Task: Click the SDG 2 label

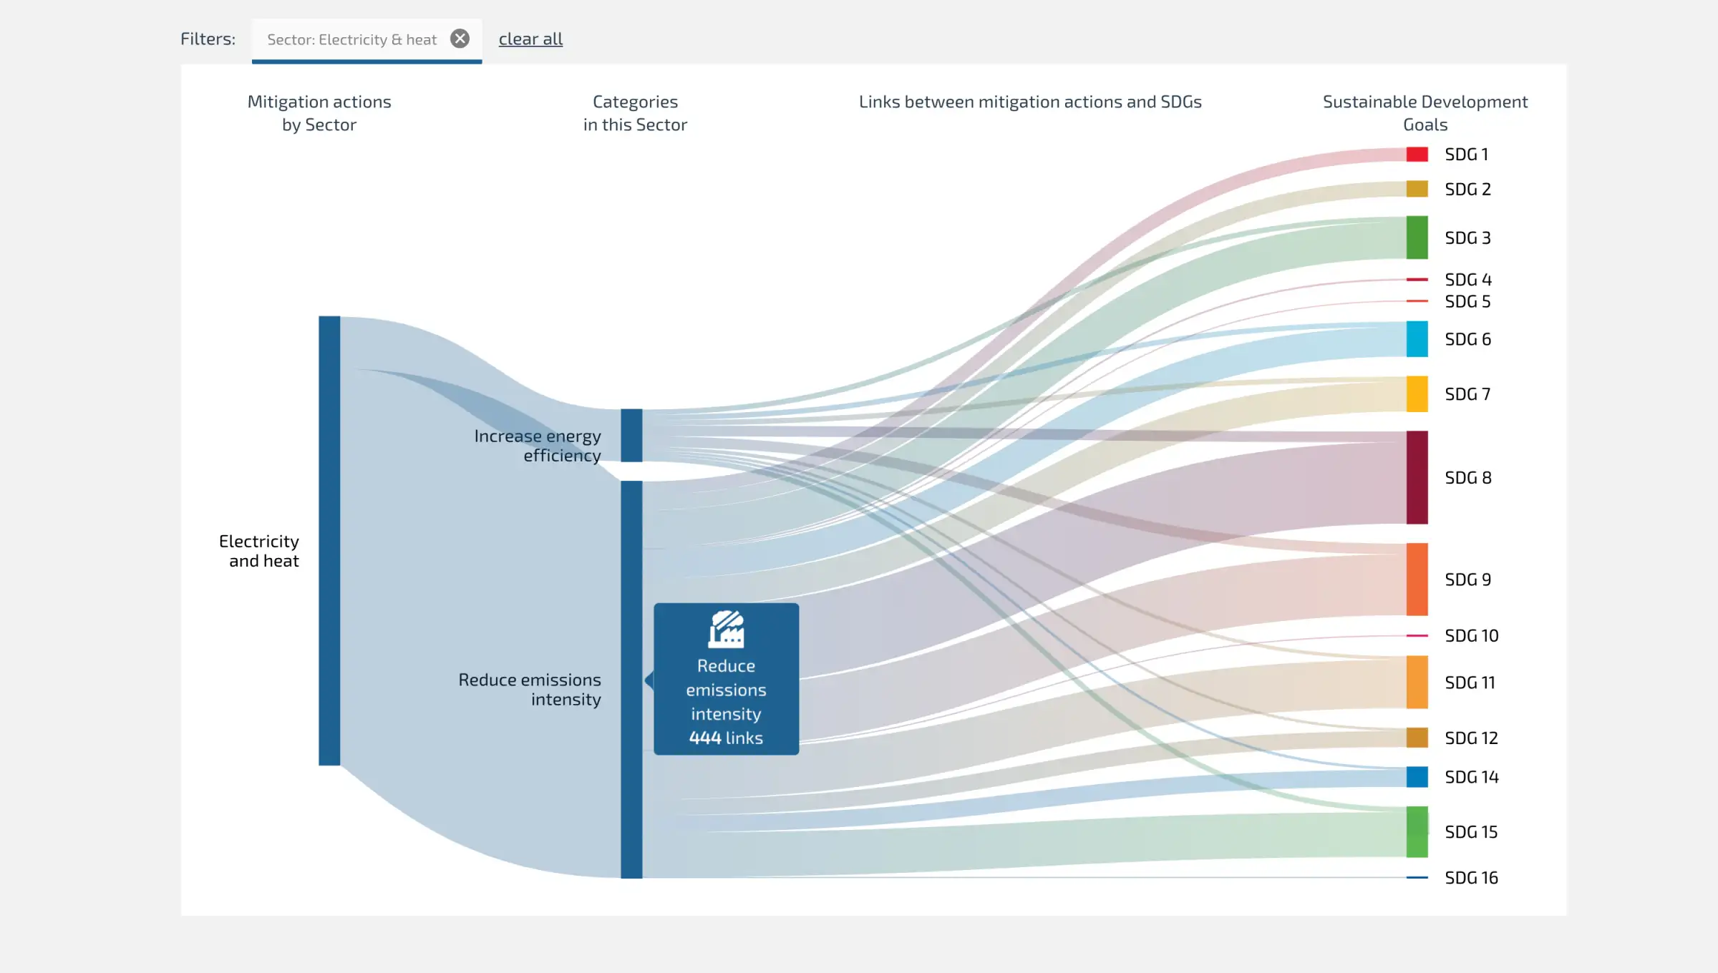Action: (x=1467, y=190)
